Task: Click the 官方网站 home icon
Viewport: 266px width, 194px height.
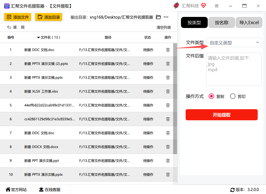Action: coord(8,189)
